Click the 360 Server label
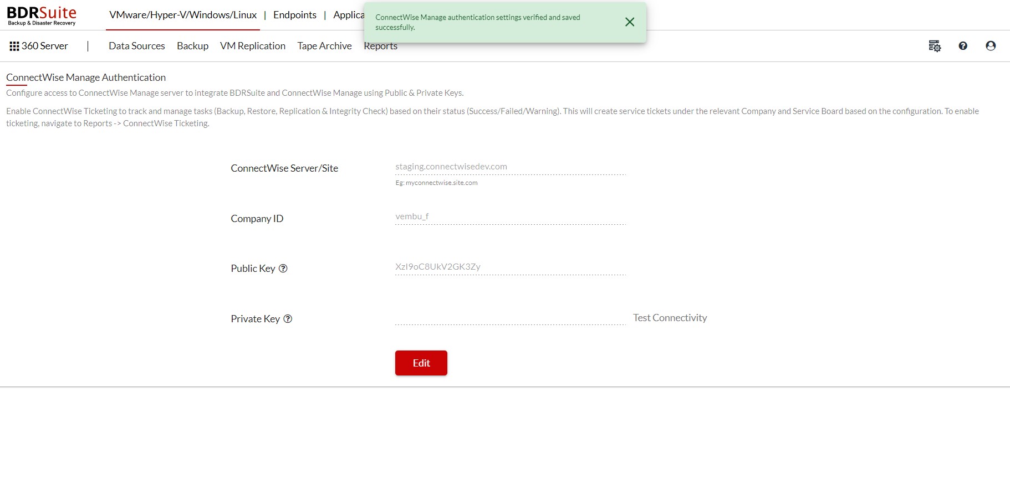Viewport: 1010px width, 500px height. pos(44,46)
